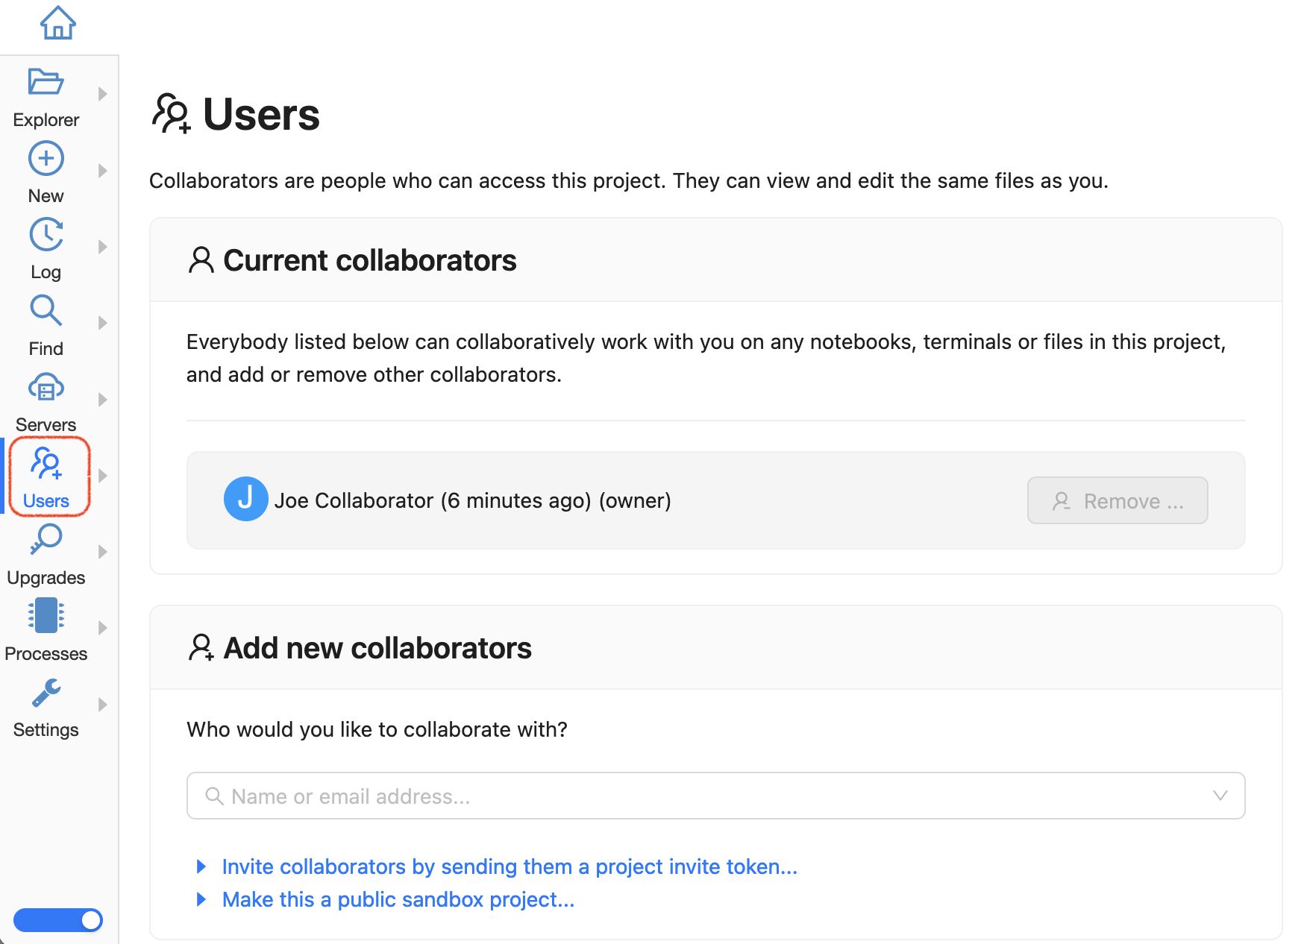Open the Servers cloud icon

pyautogui.click(x=46, y=388)
